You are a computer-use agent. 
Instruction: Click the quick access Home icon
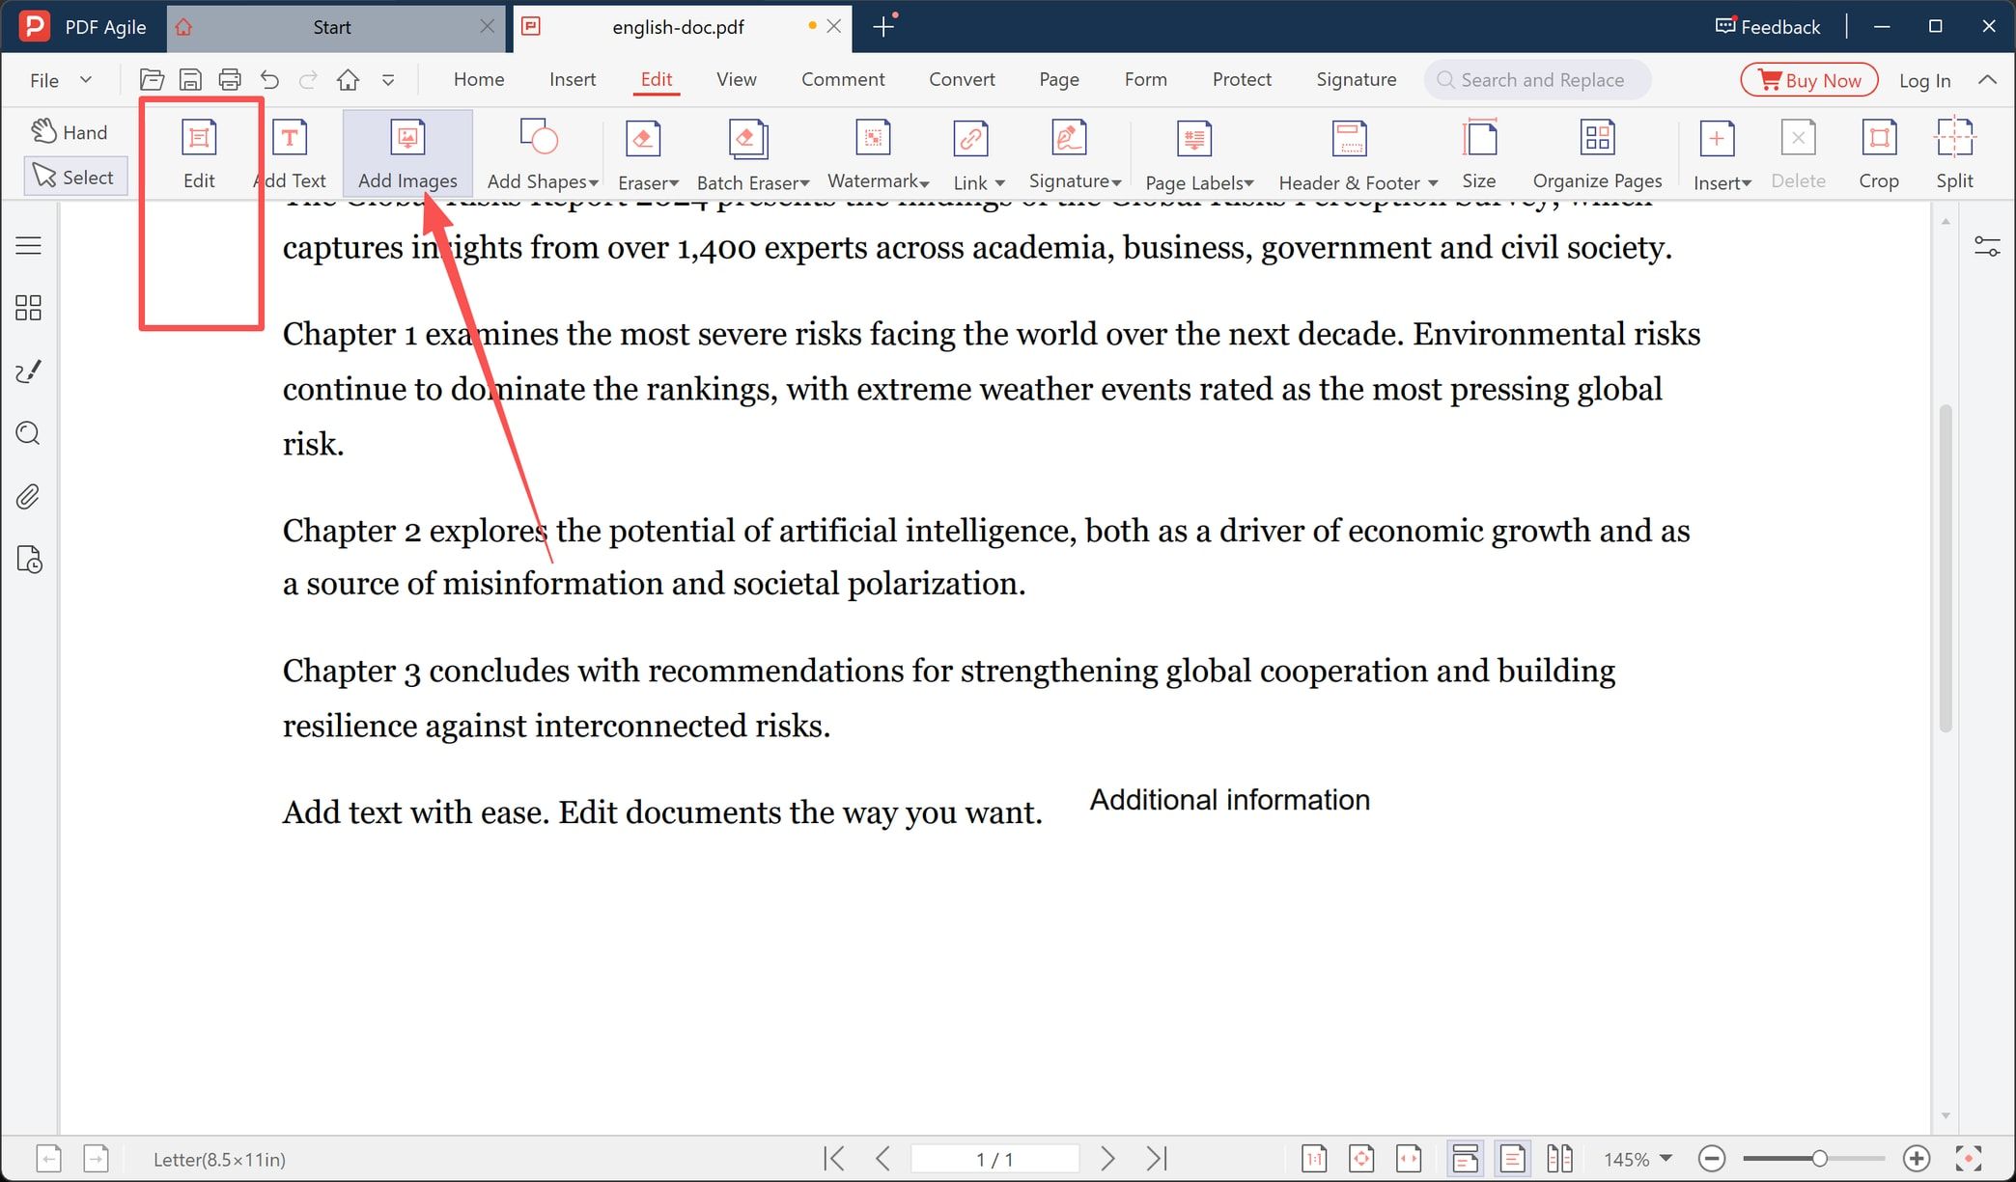[348, 80]
